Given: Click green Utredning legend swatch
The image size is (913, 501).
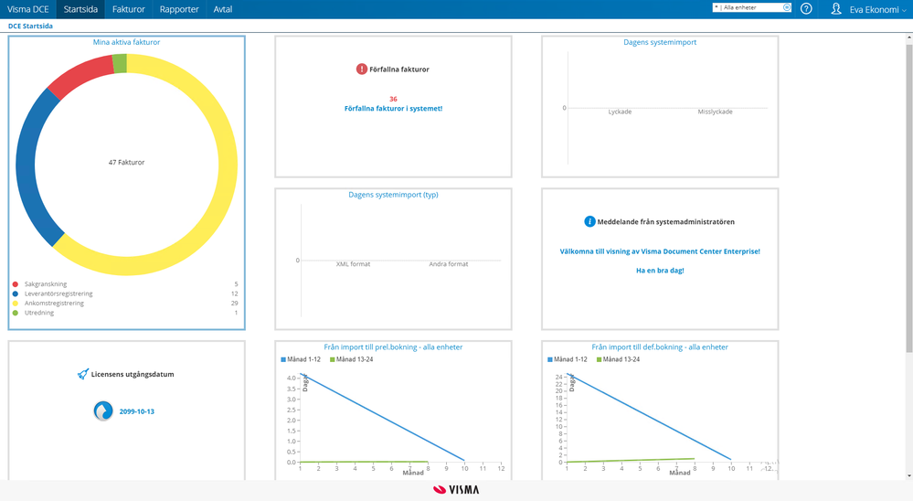Looking at the screenshot, I should click(x=16, y=313).
